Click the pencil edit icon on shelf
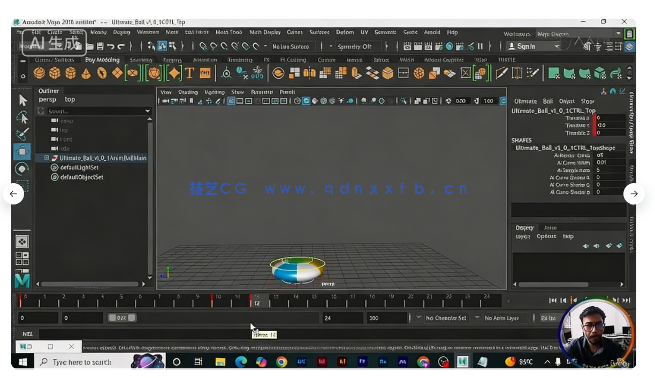Viewport: 655px width, 378px height. click(x=501, y=73)
